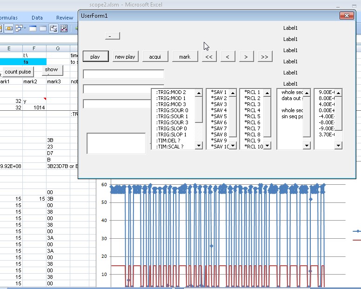Close the UserForm1 dialog
The width and height of the screenshot is (361, 289).
point(346,16)
